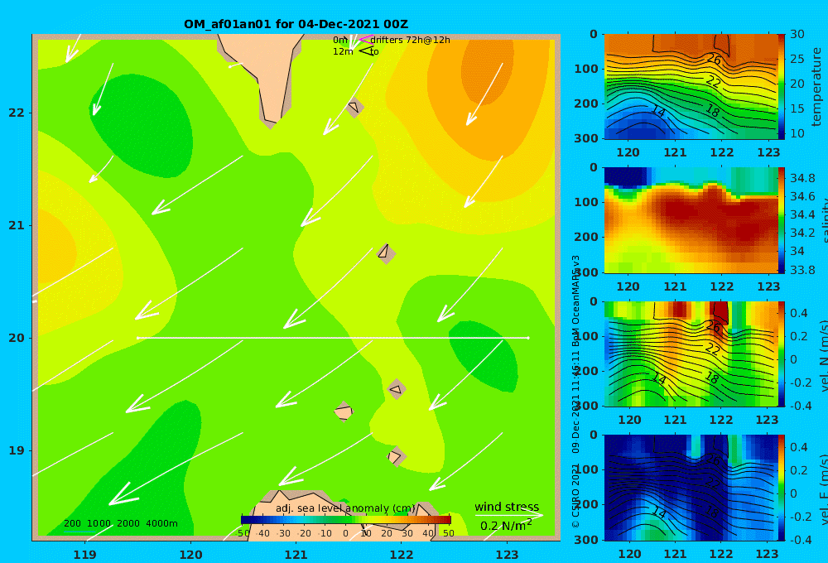Click the vertical CSIRO BoM OceanMAPS copyright text

[x=575, y=391]
